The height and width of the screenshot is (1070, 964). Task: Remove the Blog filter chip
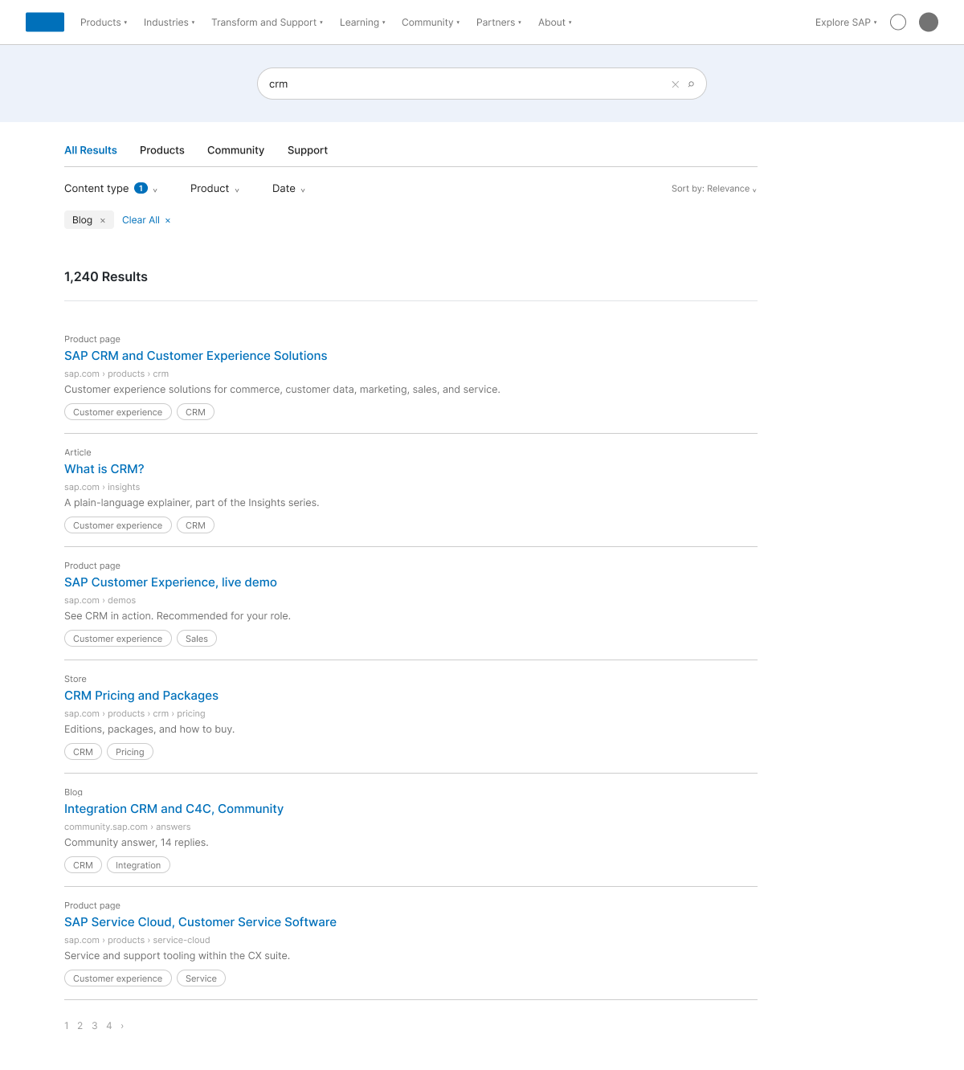pos(103,220)
